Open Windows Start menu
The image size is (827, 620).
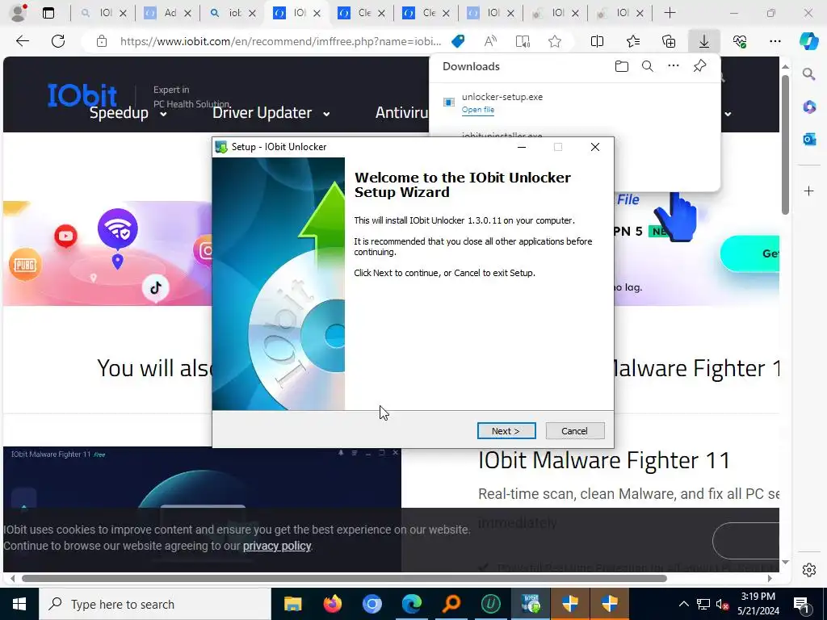[x=19, y=604]
